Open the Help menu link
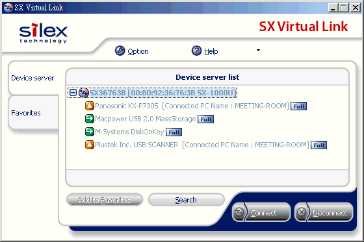This screenshot has height=242, width=364. click(211, 51)
